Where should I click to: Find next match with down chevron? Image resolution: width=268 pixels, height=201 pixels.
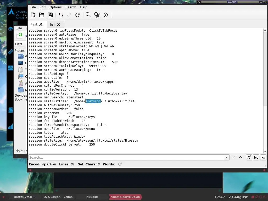click(x=233, y=157)
